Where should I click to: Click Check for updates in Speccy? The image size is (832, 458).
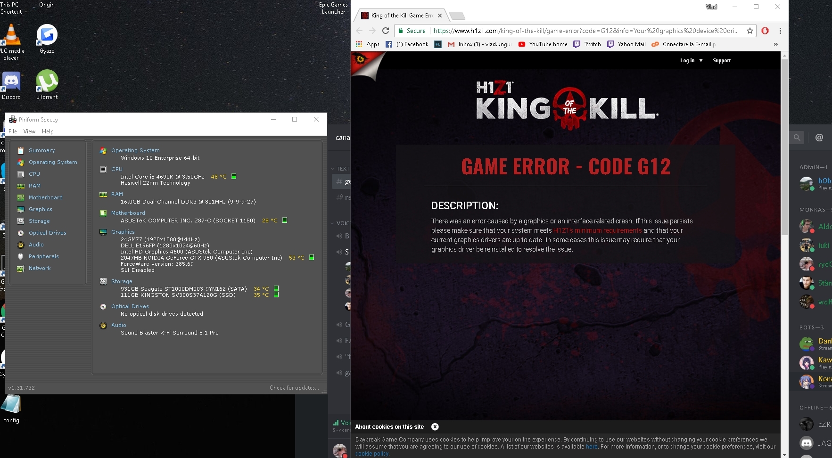coord(294,388)
